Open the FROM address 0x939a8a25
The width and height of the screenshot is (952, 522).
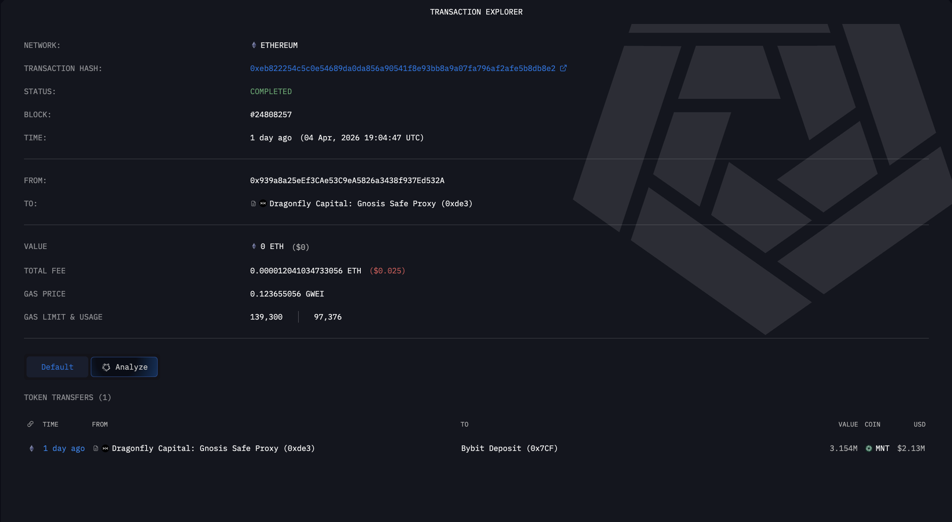point(347,181)
